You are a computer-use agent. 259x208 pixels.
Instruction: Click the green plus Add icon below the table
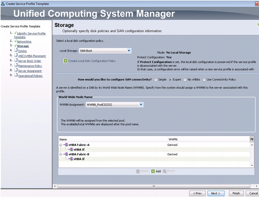pos(153,171)
